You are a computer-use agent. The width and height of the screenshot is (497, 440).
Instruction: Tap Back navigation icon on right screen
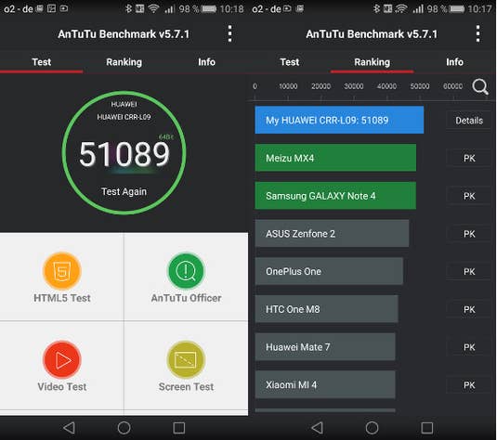click(317, 428)
